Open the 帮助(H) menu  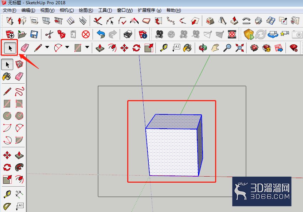174,10
